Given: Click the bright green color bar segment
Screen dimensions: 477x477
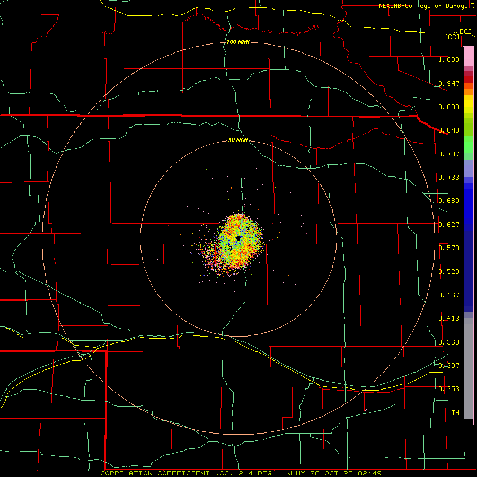Looking at the screenshot, I should (x=468, y=145).
